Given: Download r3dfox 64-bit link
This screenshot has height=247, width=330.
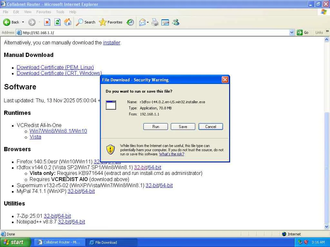Looking at the screenshot, I should [x=155, y=167].
